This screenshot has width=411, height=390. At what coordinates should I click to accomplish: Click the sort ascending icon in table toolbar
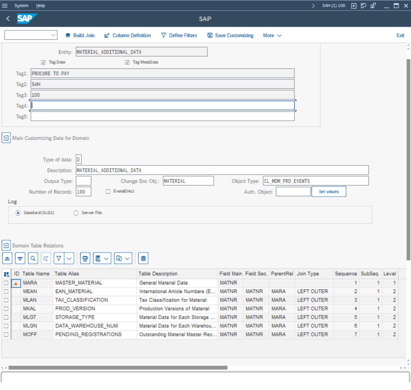pos(7,258)
